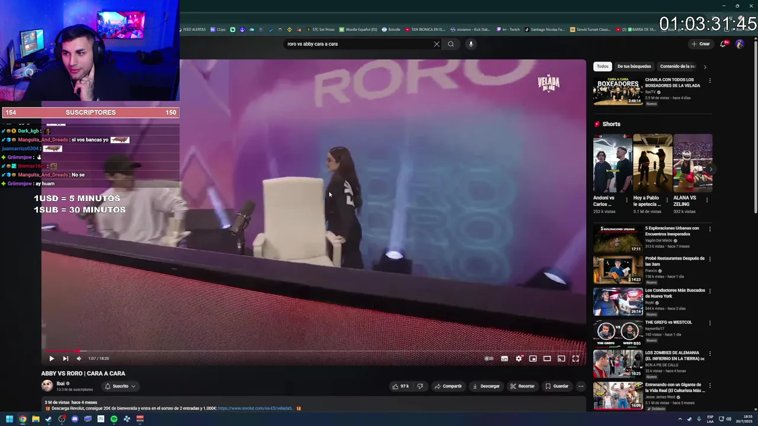Open STC Set Prices bookmark

point(320,30)
